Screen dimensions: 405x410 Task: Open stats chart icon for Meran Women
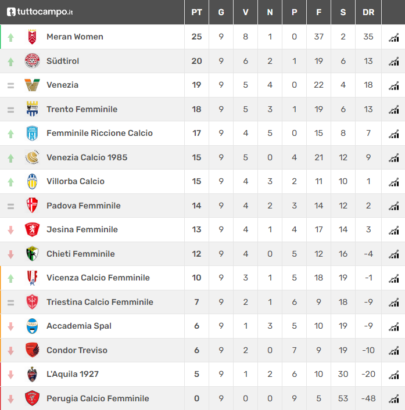394,37
